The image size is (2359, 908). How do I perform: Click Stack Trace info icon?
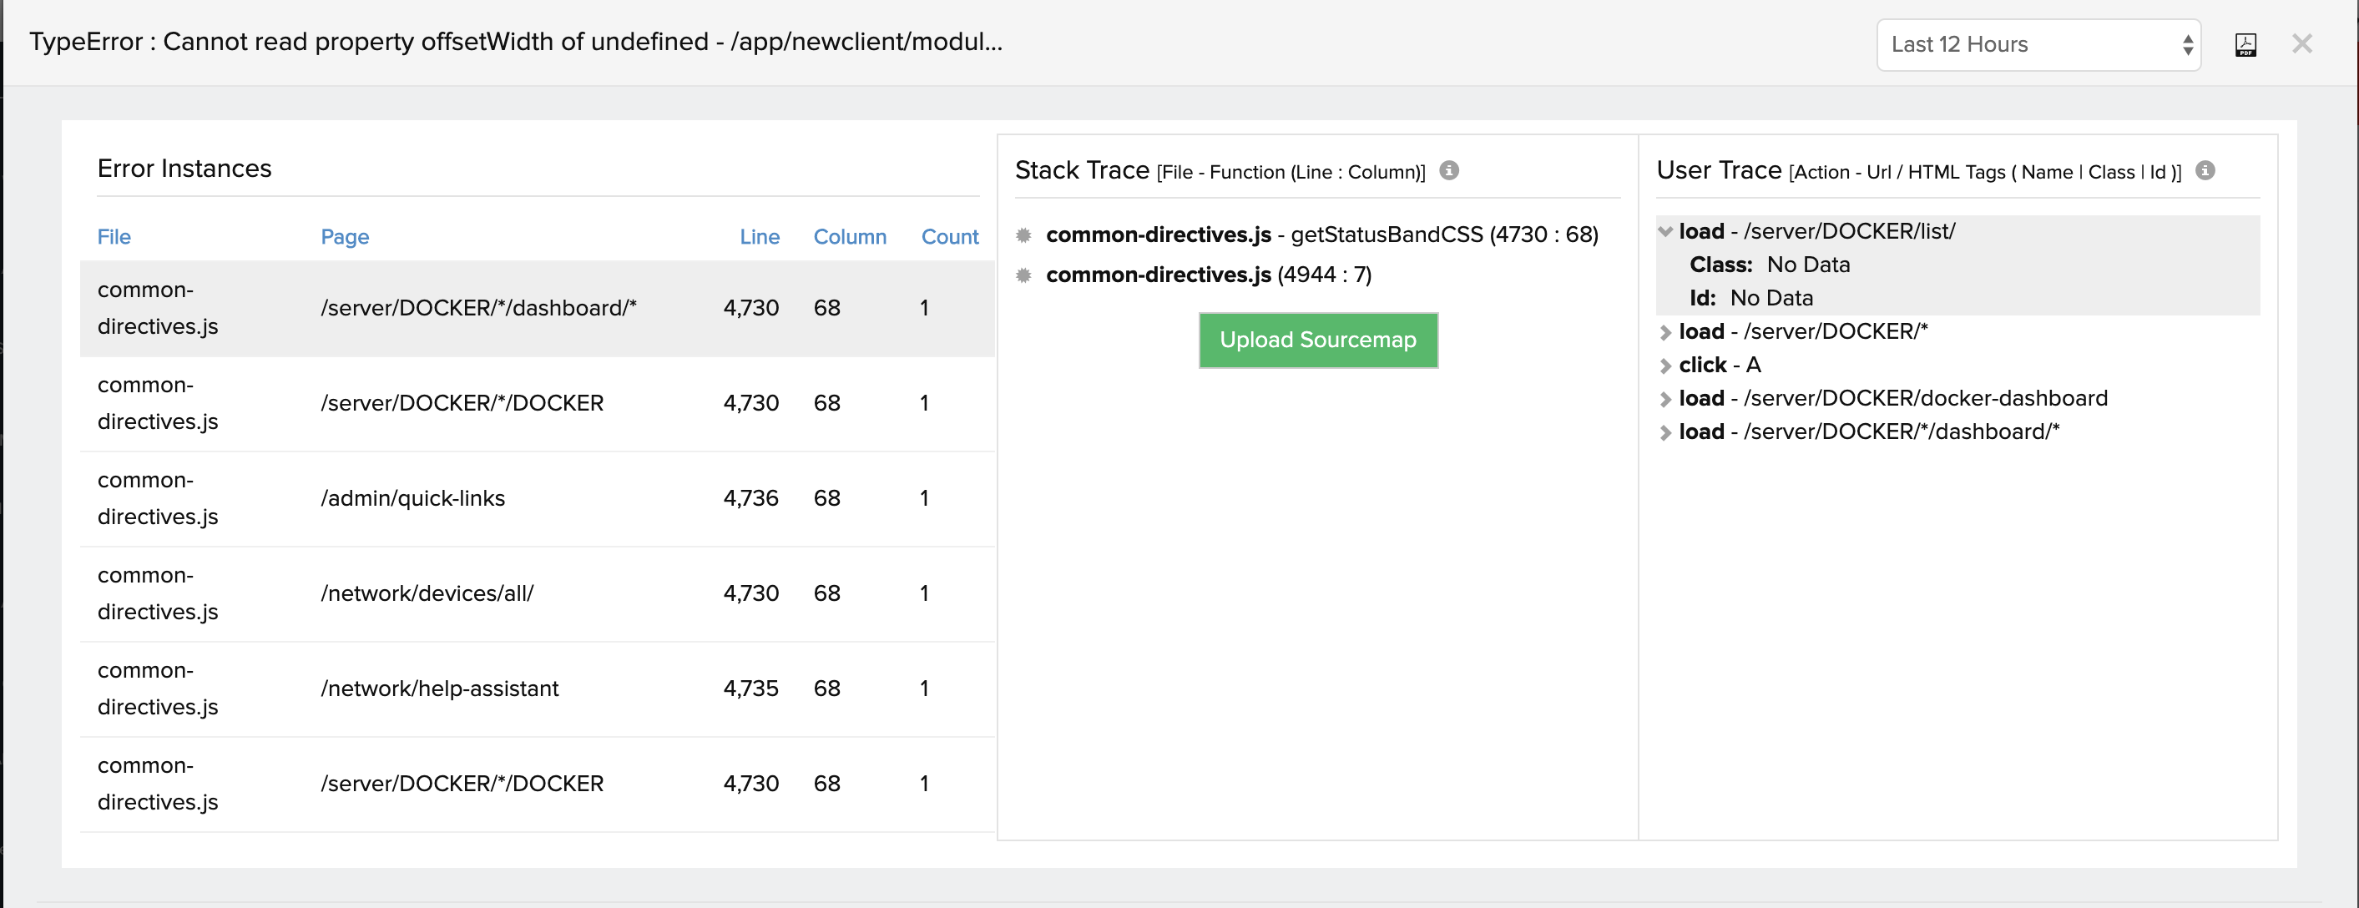click(x=1449, y=170)
